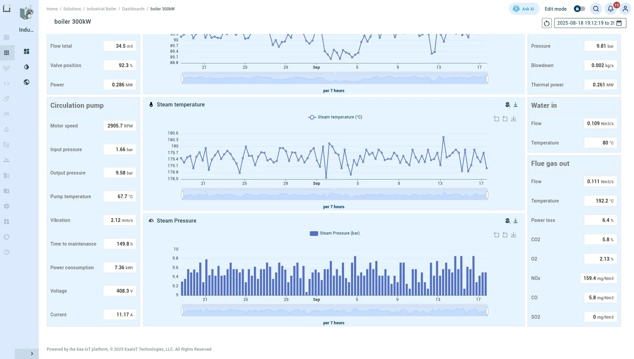
Task: Open the calendar date range picker
Action: click(619, 23)
